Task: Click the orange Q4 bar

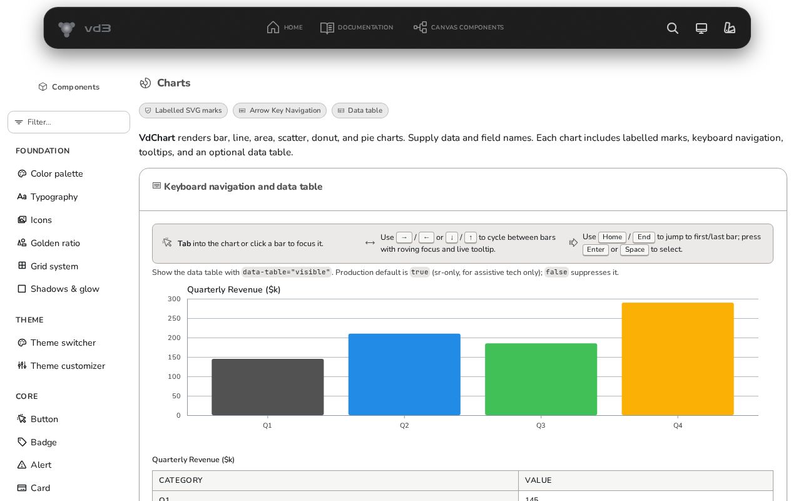Action: click(678, 359)
